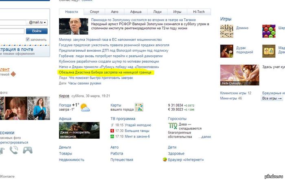The height and width of the screenshot is (181, 285).
Task: Open the Киров city selector
Action: point(64,96)
